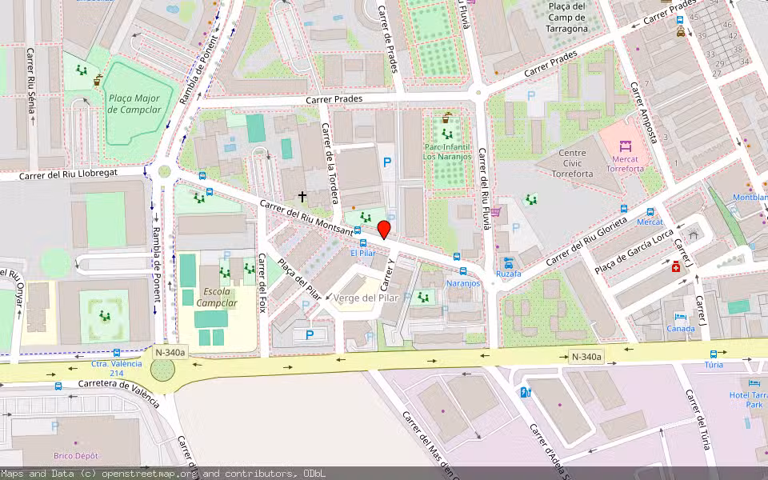The width and height of the screenshot is (768, 480).
Task: Click the Carrer del Riu Montsant street label
Action: pyautogui.click(x=306, y=218)
